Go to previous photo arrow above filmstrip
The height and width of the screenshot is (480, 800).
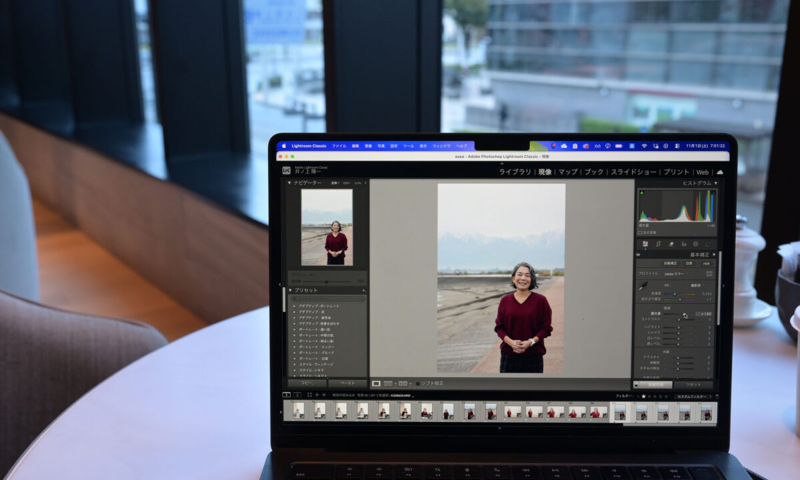pos(317,395)
